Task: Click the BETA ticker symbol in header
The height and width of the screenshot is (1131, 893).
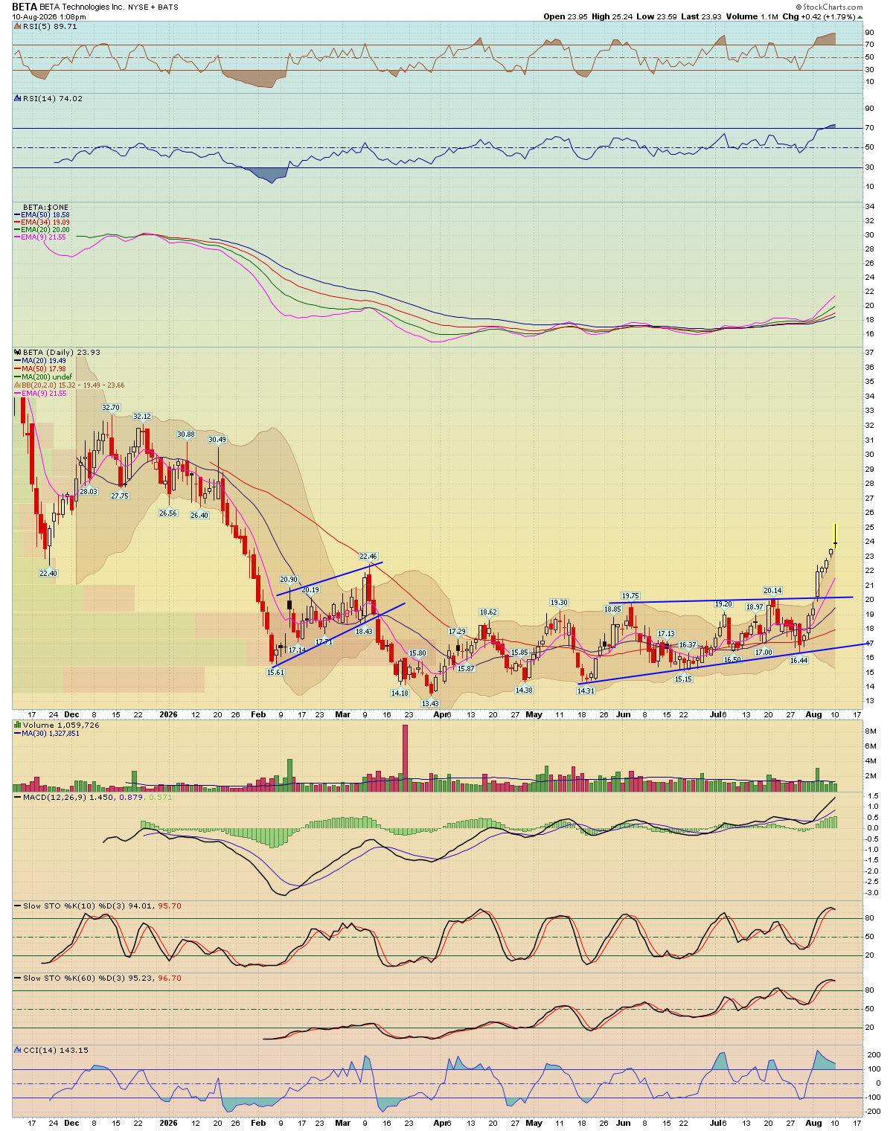Action: tap(25, 7)
